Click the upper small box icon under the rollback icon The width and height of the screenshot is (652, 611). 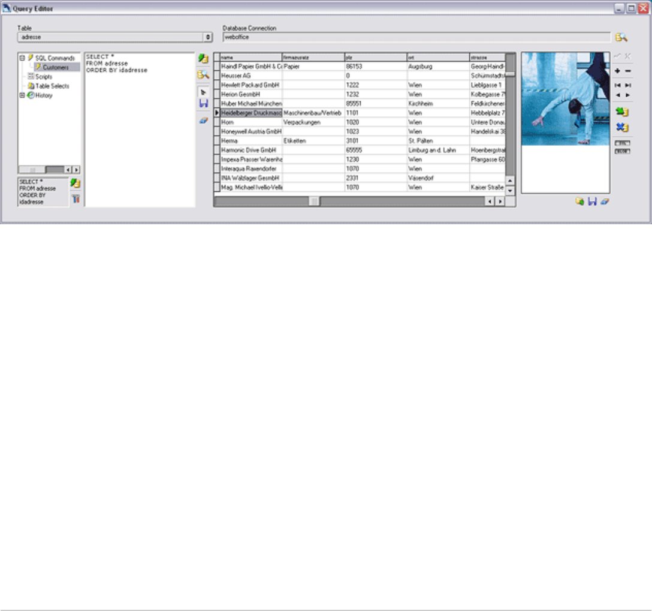623,143
